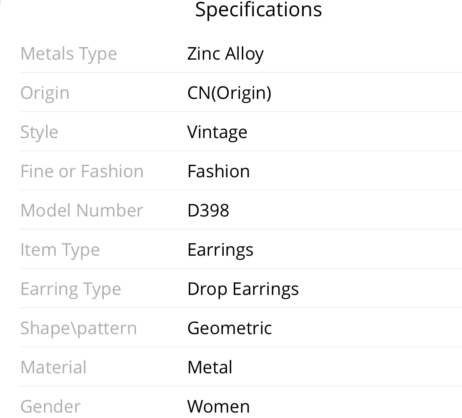Select the Metal material value
This screenshot has height=418, width=462.
click(x=210, y=367)
